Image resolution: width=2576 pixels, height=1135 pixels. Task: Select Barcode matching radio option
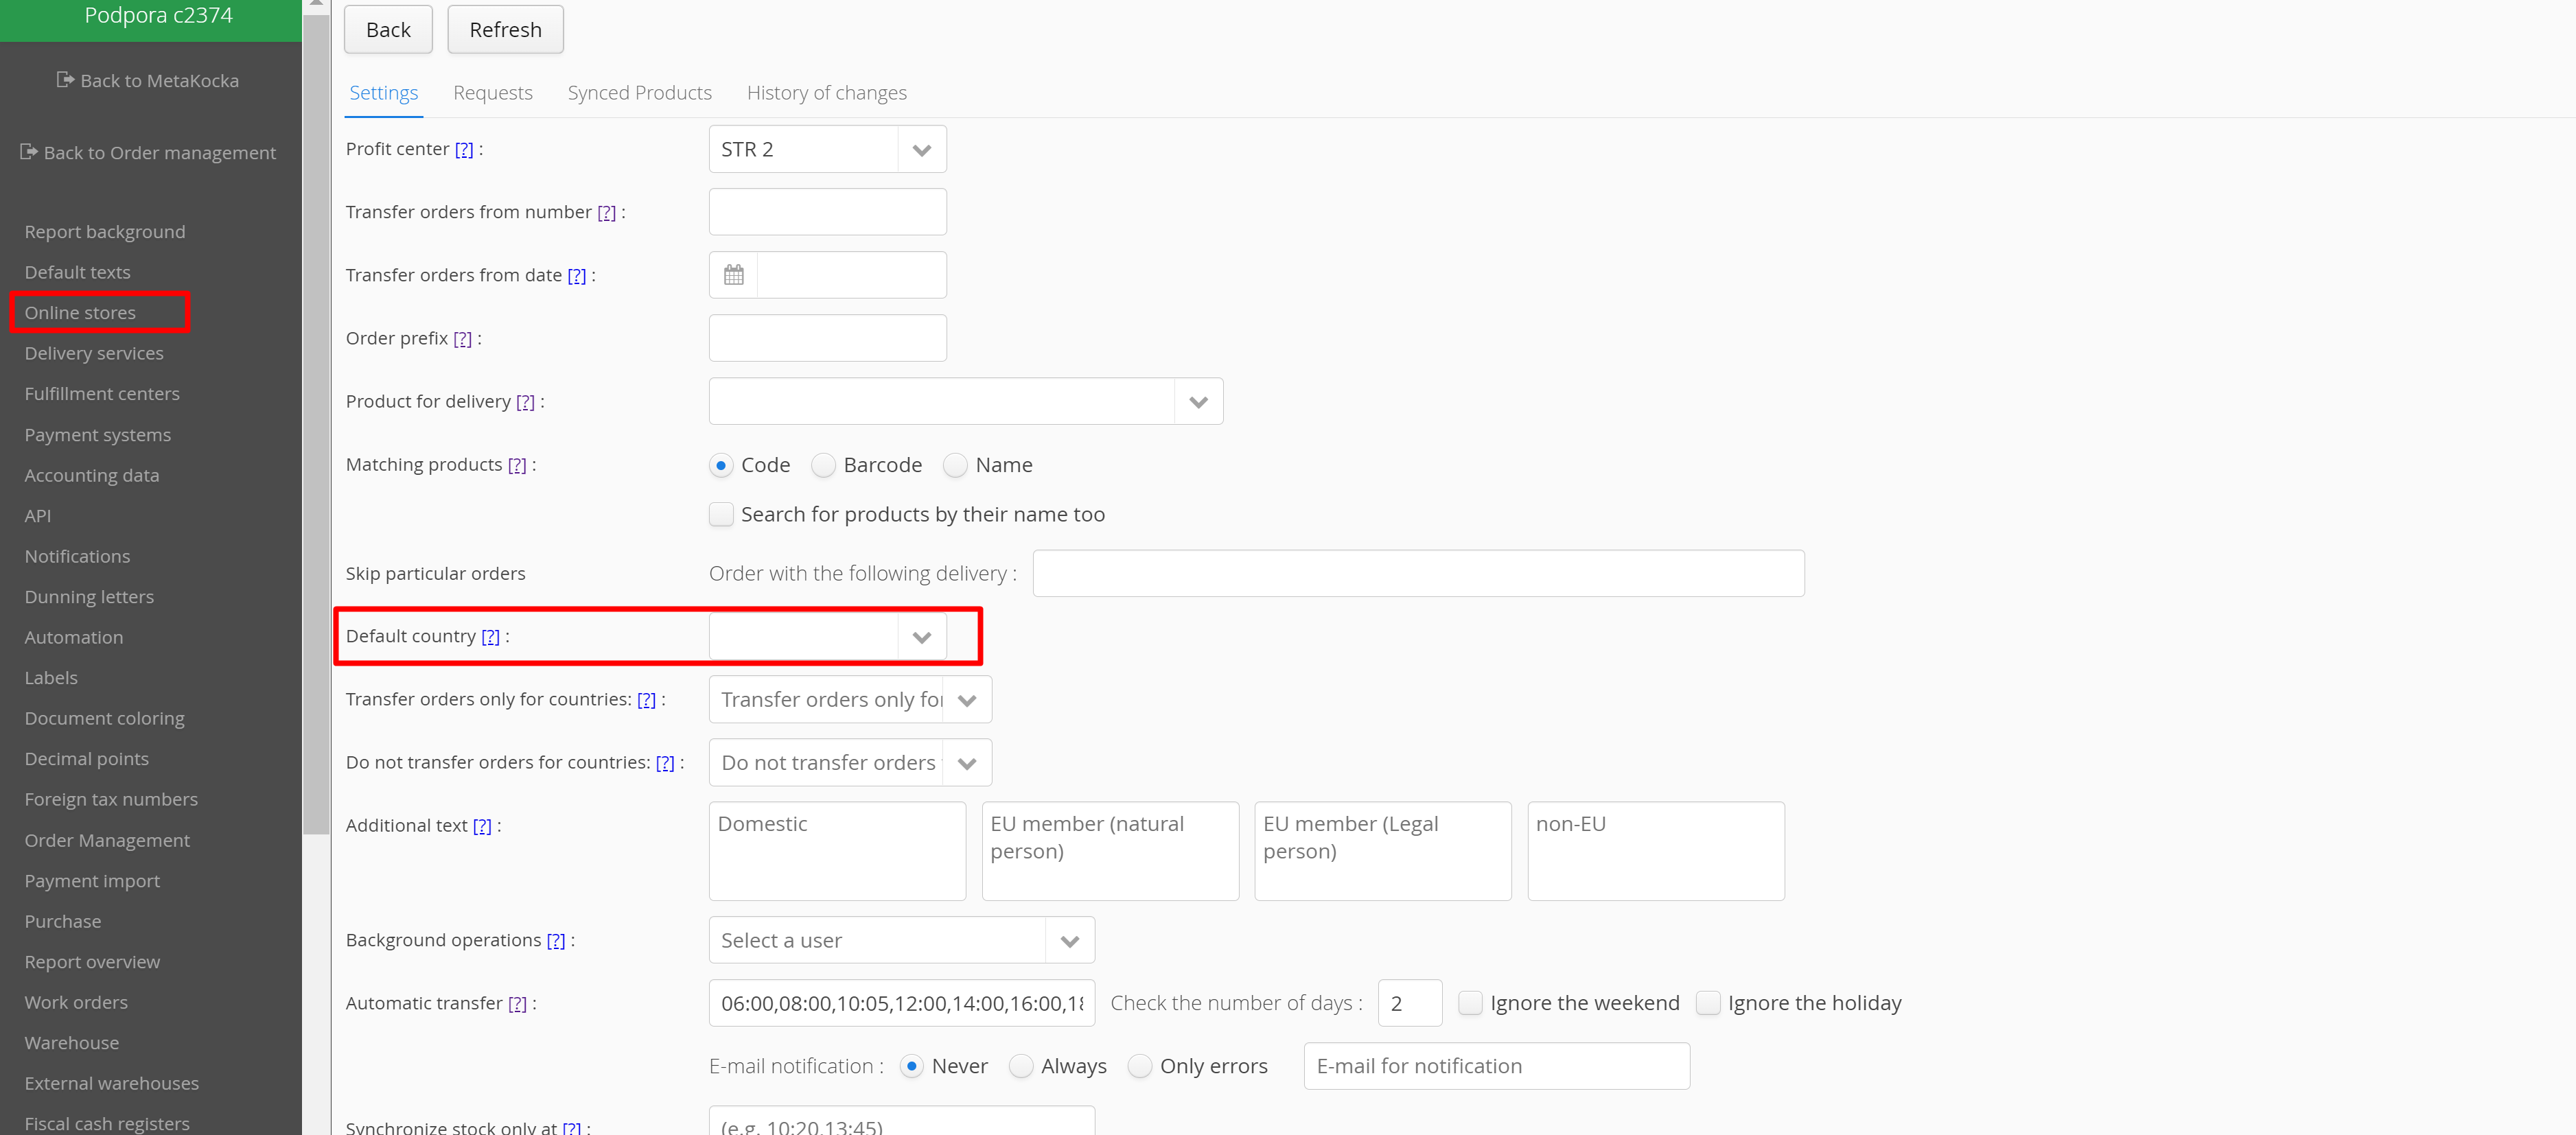[x=823, y=466]
